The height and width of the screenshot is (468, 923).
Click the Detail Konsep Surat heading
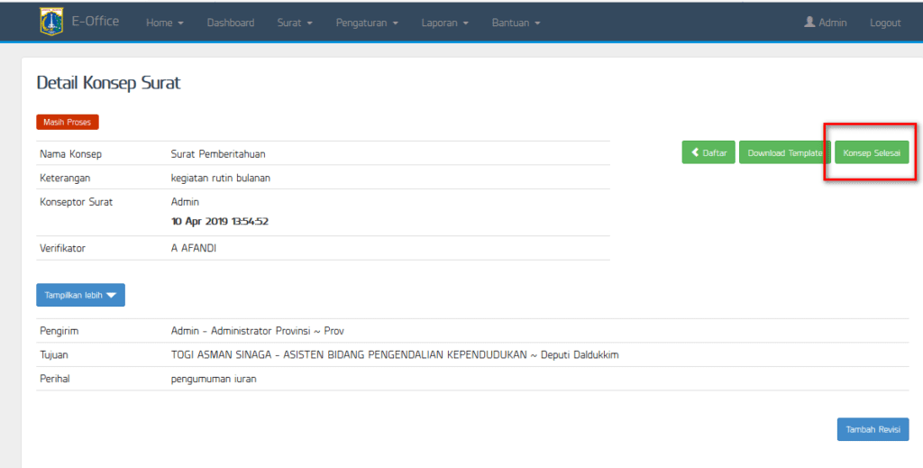(108, 83)
